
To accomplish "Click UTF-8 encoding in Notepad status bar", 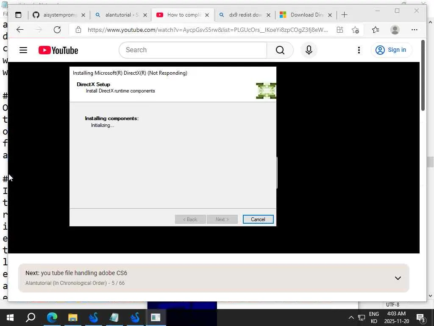I will [x=392, y=305].
